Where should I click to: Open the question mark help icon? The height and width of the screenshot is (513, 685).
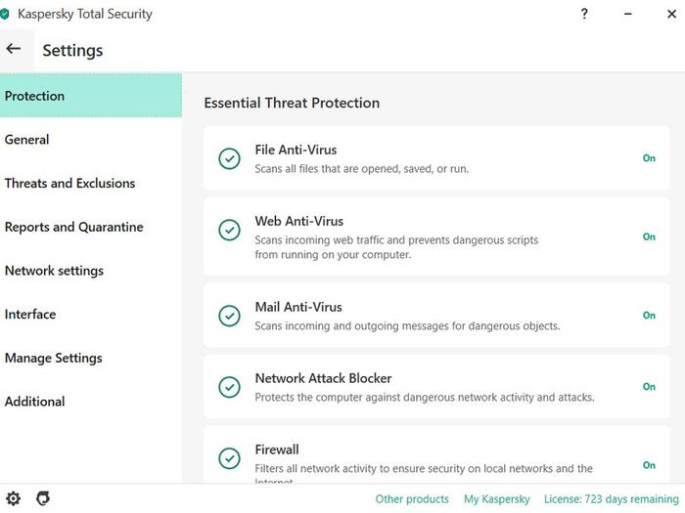point(584,15)
